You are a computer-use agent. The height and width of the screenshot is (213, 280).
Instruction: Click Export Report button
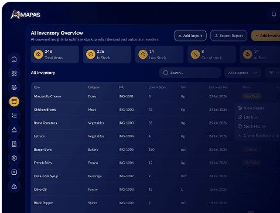tap(228, 36)
